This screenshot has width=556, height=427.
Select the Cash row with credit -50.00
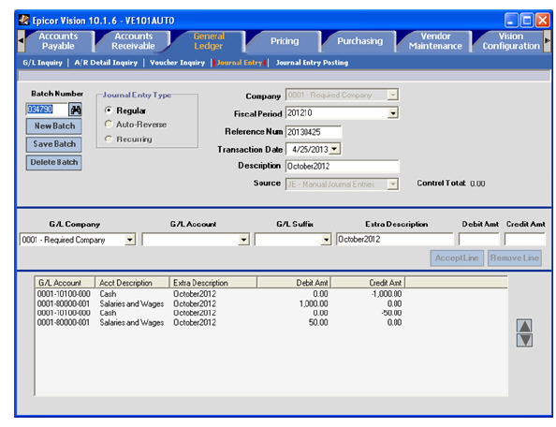(219, 313)
